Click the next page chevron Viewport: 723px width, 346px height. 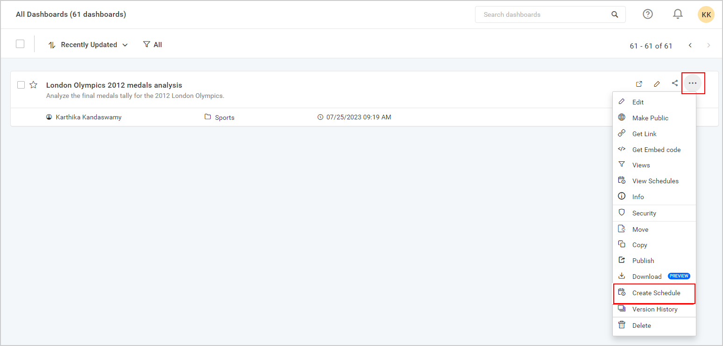[x=709, y=45]
